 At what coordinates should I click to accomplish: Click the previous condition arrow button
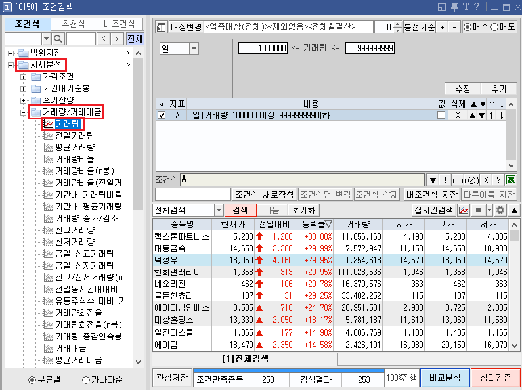coord(104,39)
